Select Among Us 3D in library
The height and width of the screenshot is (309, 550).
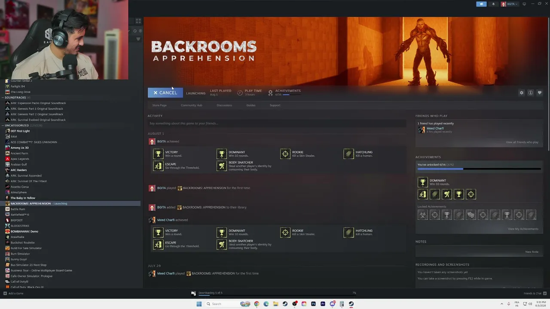pyautogui.click(x=20, y=148)
